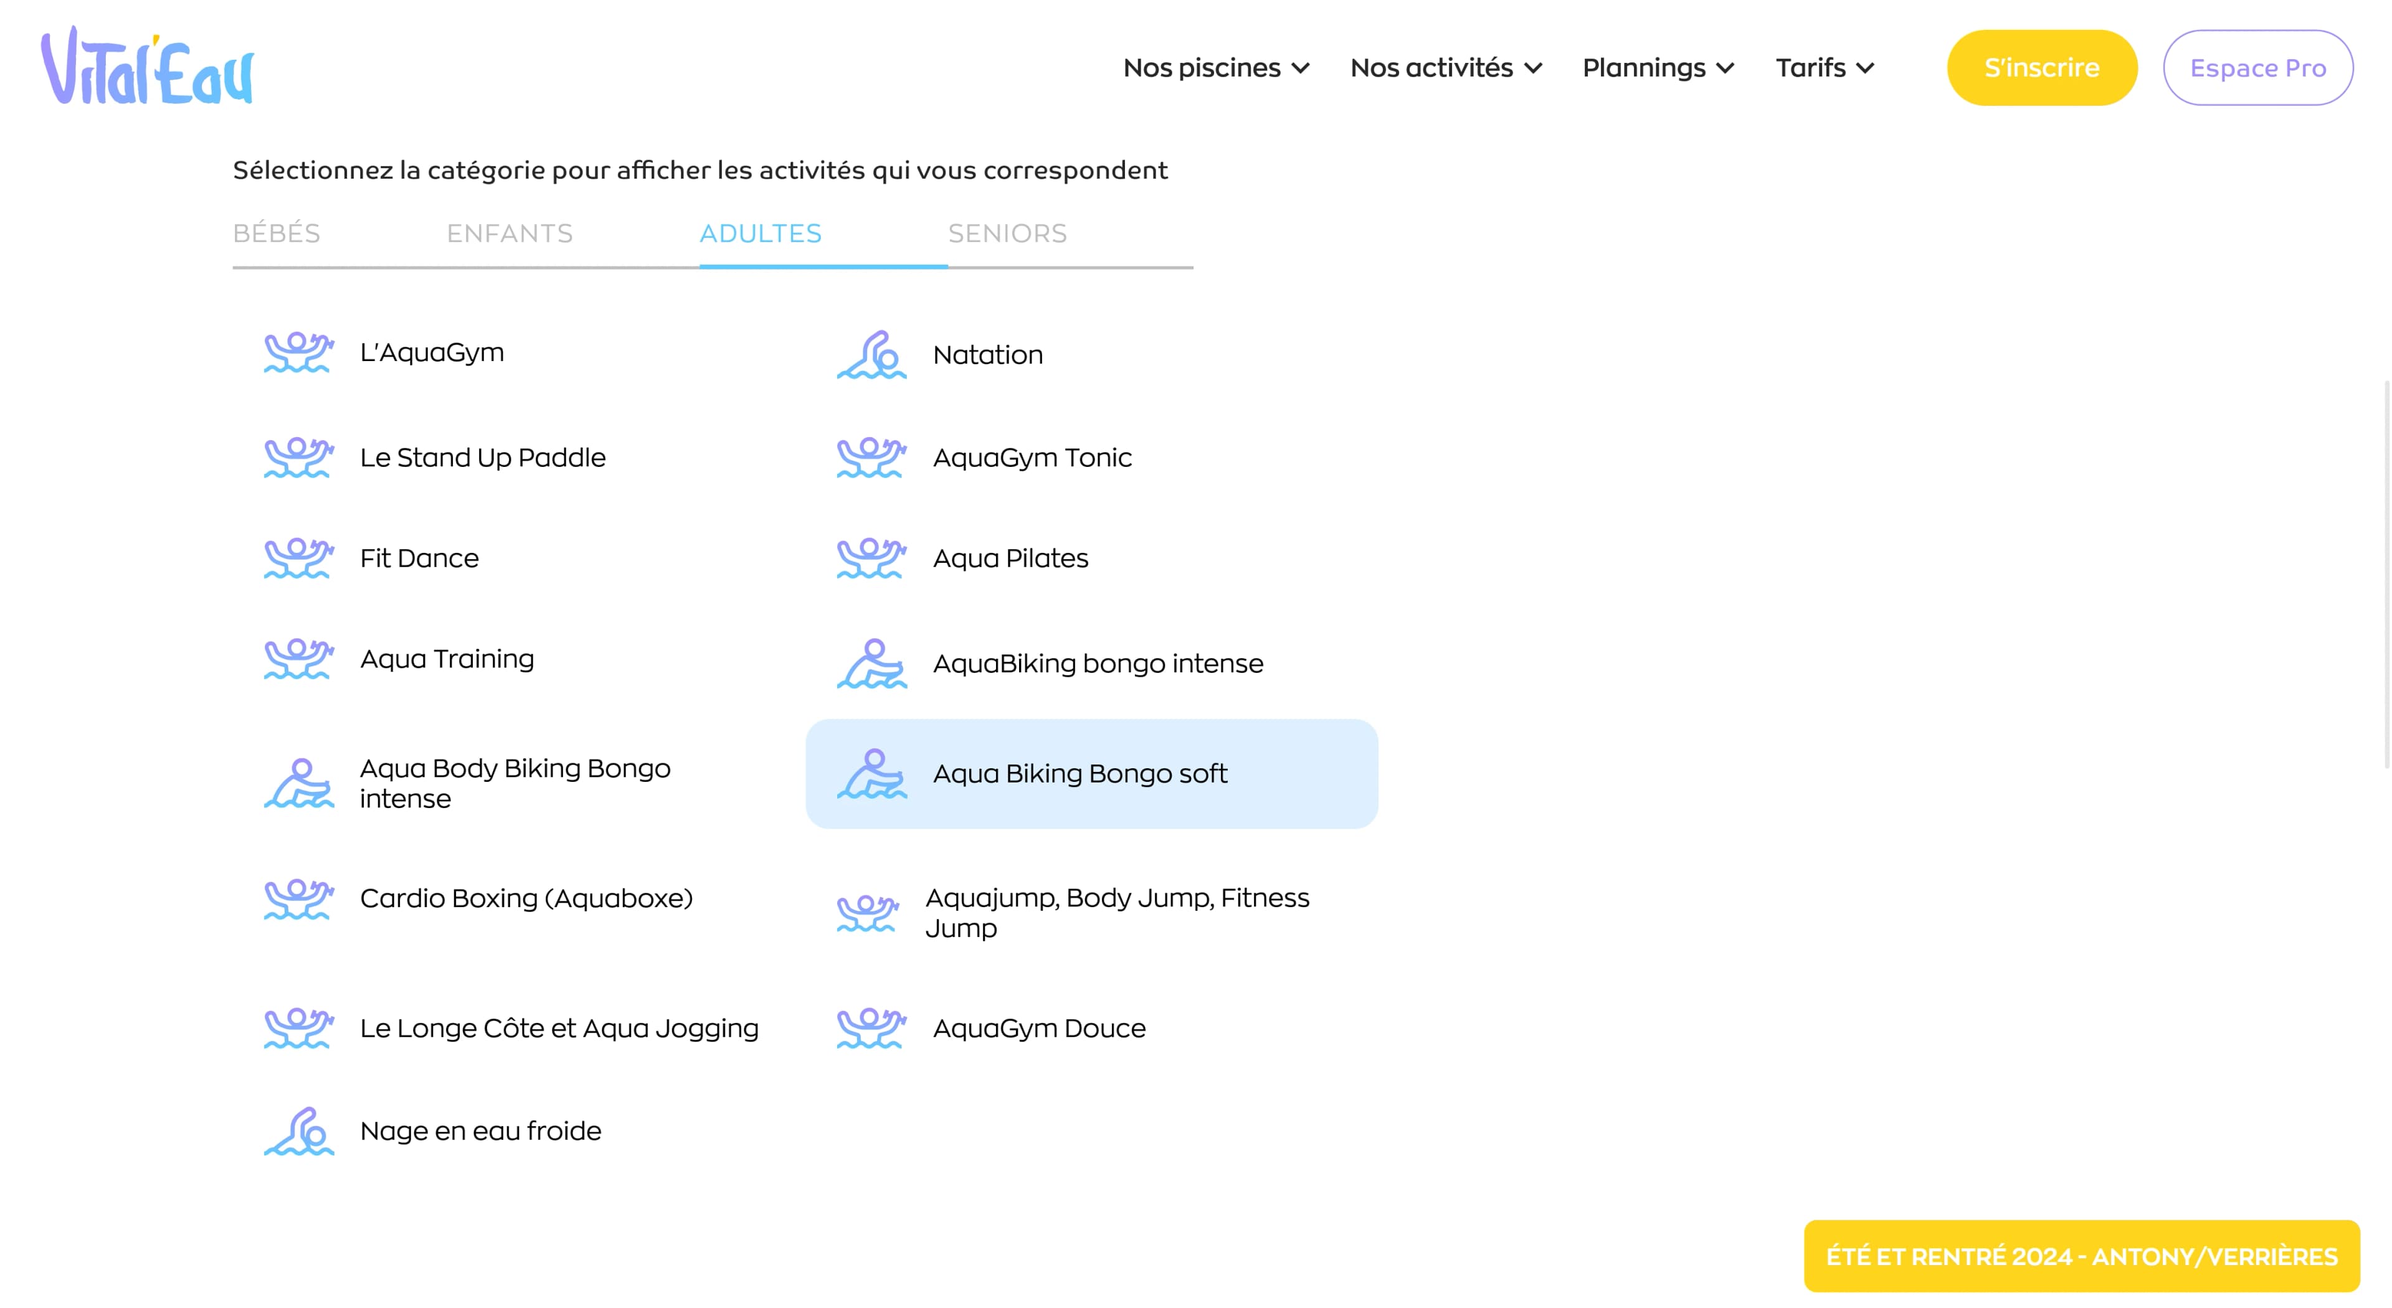Click the S'inscrire button

(x=2042, y=68)
